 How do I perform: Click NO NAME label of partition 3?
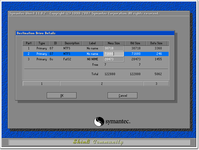click(x=93, y=59)
